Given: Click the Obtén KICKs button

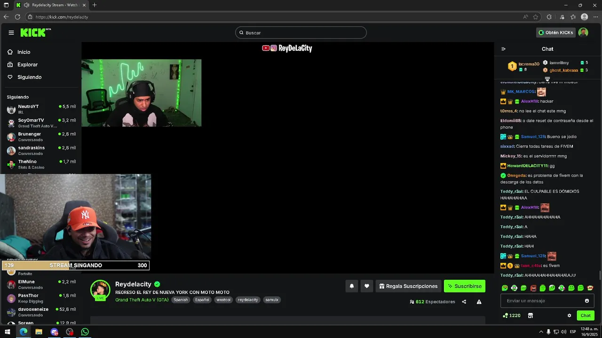Looking at the screenshot, I should click(x=556, y=32).
